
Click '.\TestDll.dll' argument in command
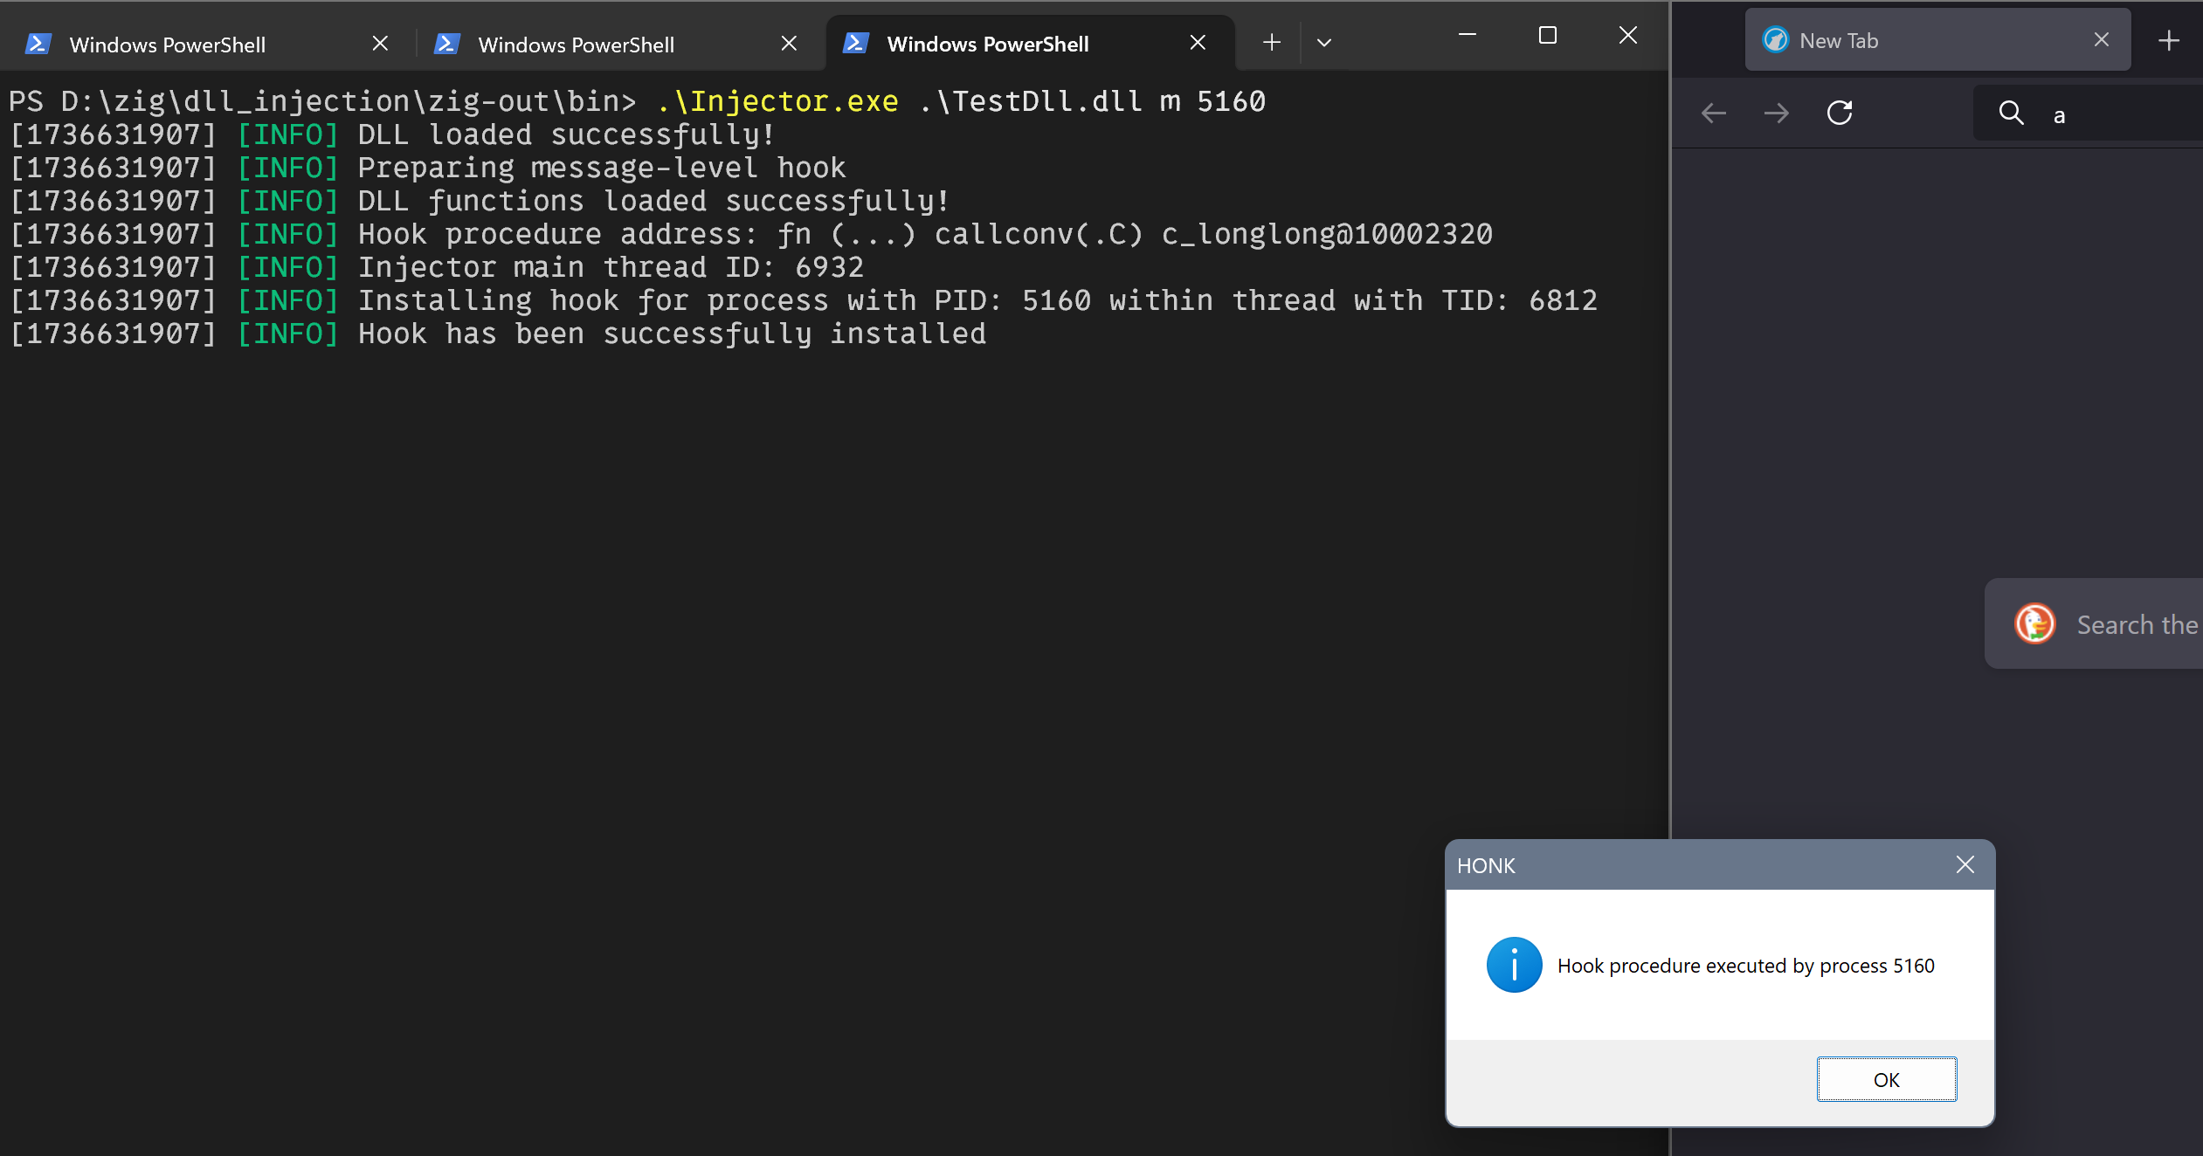pos(1030,101)
